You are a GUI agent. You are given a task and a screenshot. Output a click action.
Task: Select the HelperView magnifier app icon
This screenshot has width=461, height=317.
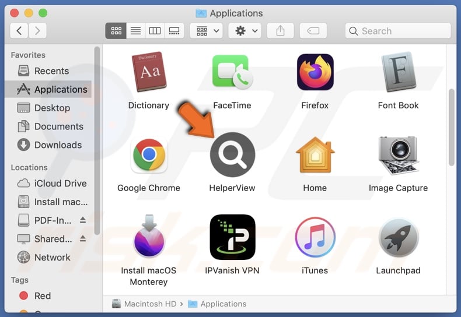coord(232,154)
